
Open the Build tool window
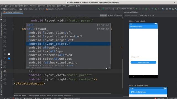(x=37, y=98)
